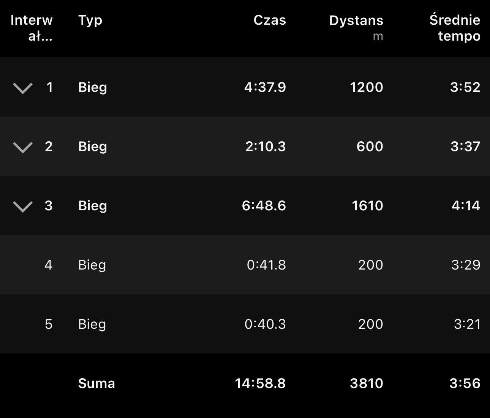Viewport: 490px width, 418px height.
Task: Click the Dystans column header
Action: (x=356, y=21)
